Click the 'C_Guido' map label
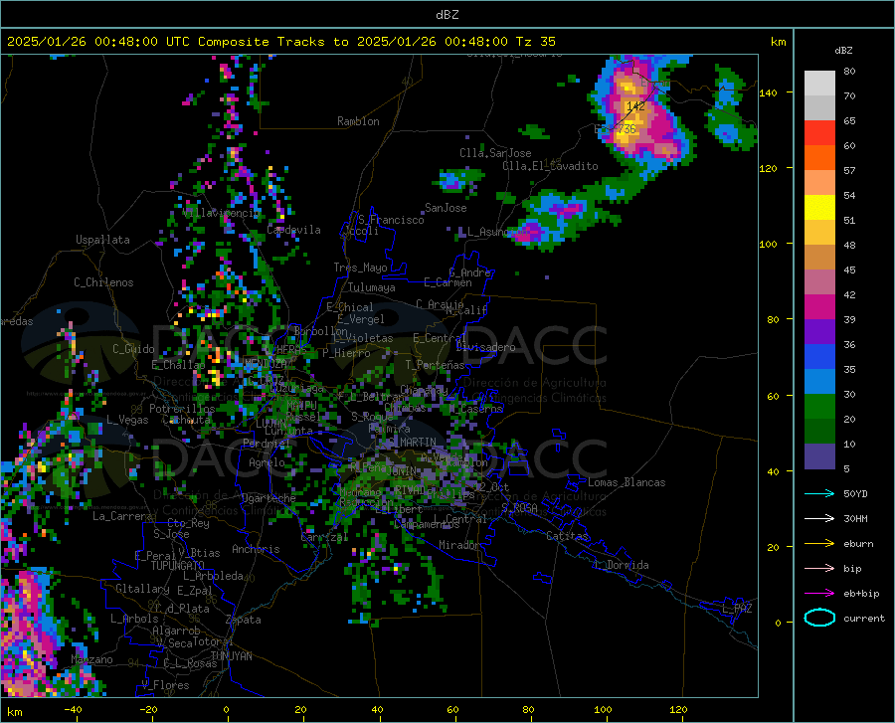Screen dimensions: 895x723 pos(133,349)
